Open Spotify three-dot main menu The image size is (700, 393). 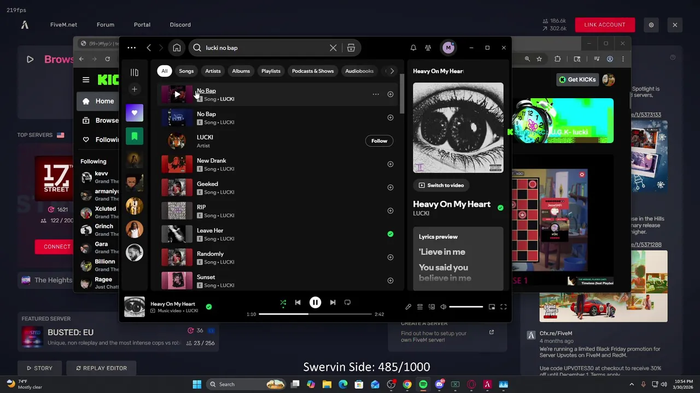[132, 47]
